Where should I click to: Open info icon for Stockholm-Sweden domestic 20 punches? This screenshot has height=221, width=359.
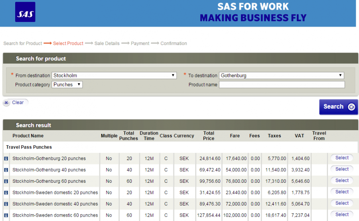[x=6, y=193]
